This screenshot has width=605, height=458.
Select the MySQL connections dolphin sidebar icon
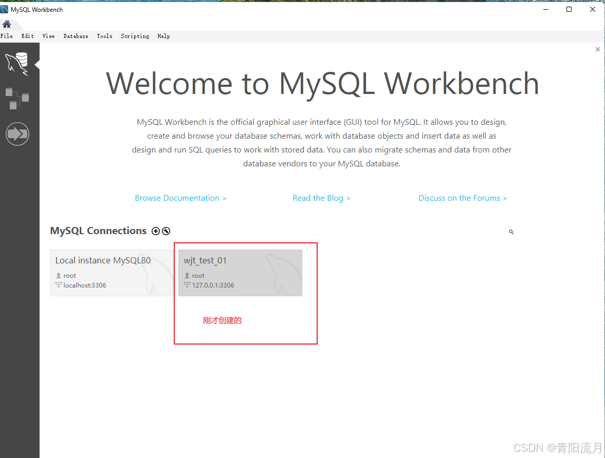pos(17,64)
